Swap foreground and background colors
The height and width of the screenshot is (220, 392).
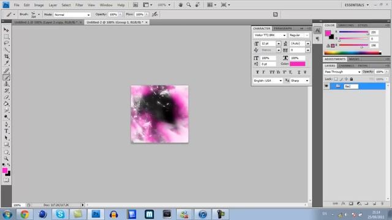coord(9,164)
